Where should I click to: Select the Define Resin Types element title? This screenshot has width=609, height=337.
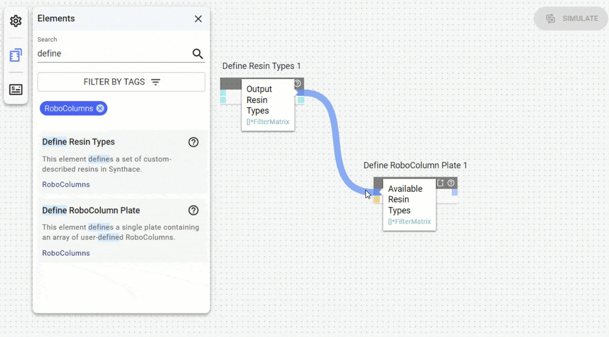click(x=79, y=142)
